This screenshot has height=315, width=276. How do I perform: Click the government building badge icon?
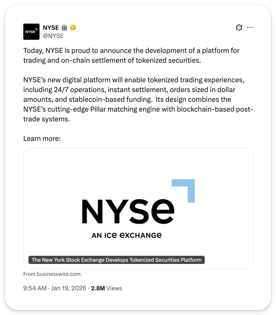[x=64, y=28]
